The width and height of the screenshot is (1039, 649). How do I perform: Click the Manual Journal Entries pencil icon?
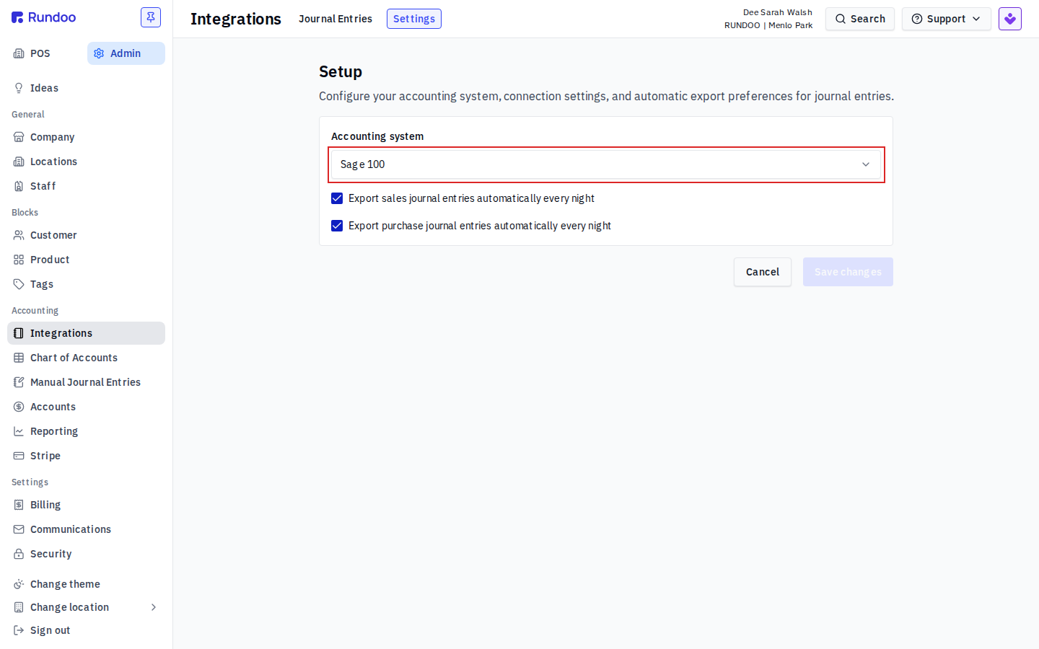[x=19, y=382]
